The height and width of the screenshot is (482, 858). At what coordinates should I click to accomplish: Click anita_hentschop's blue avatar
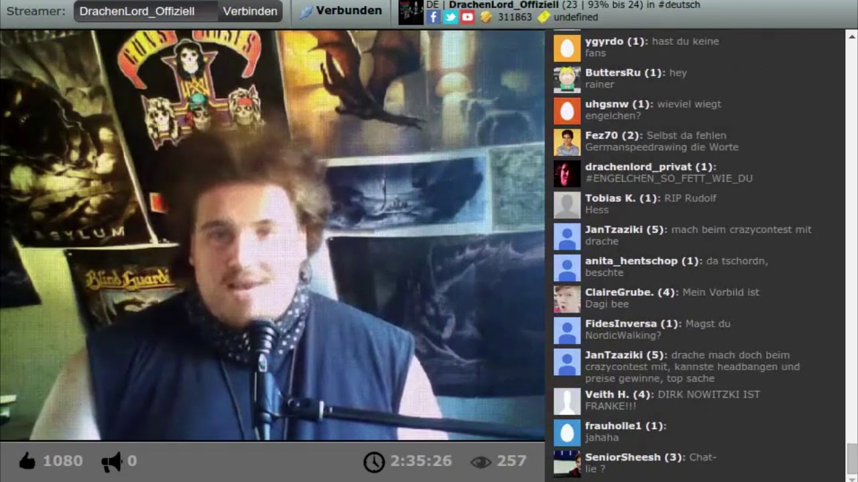pyautogui.click(x=567, y=268)
